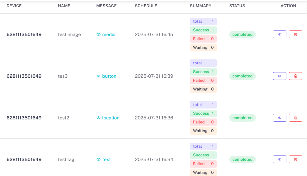Click the completed status badge for tes3
Viewport: 307px width, 176px height.
coord(242,76)
